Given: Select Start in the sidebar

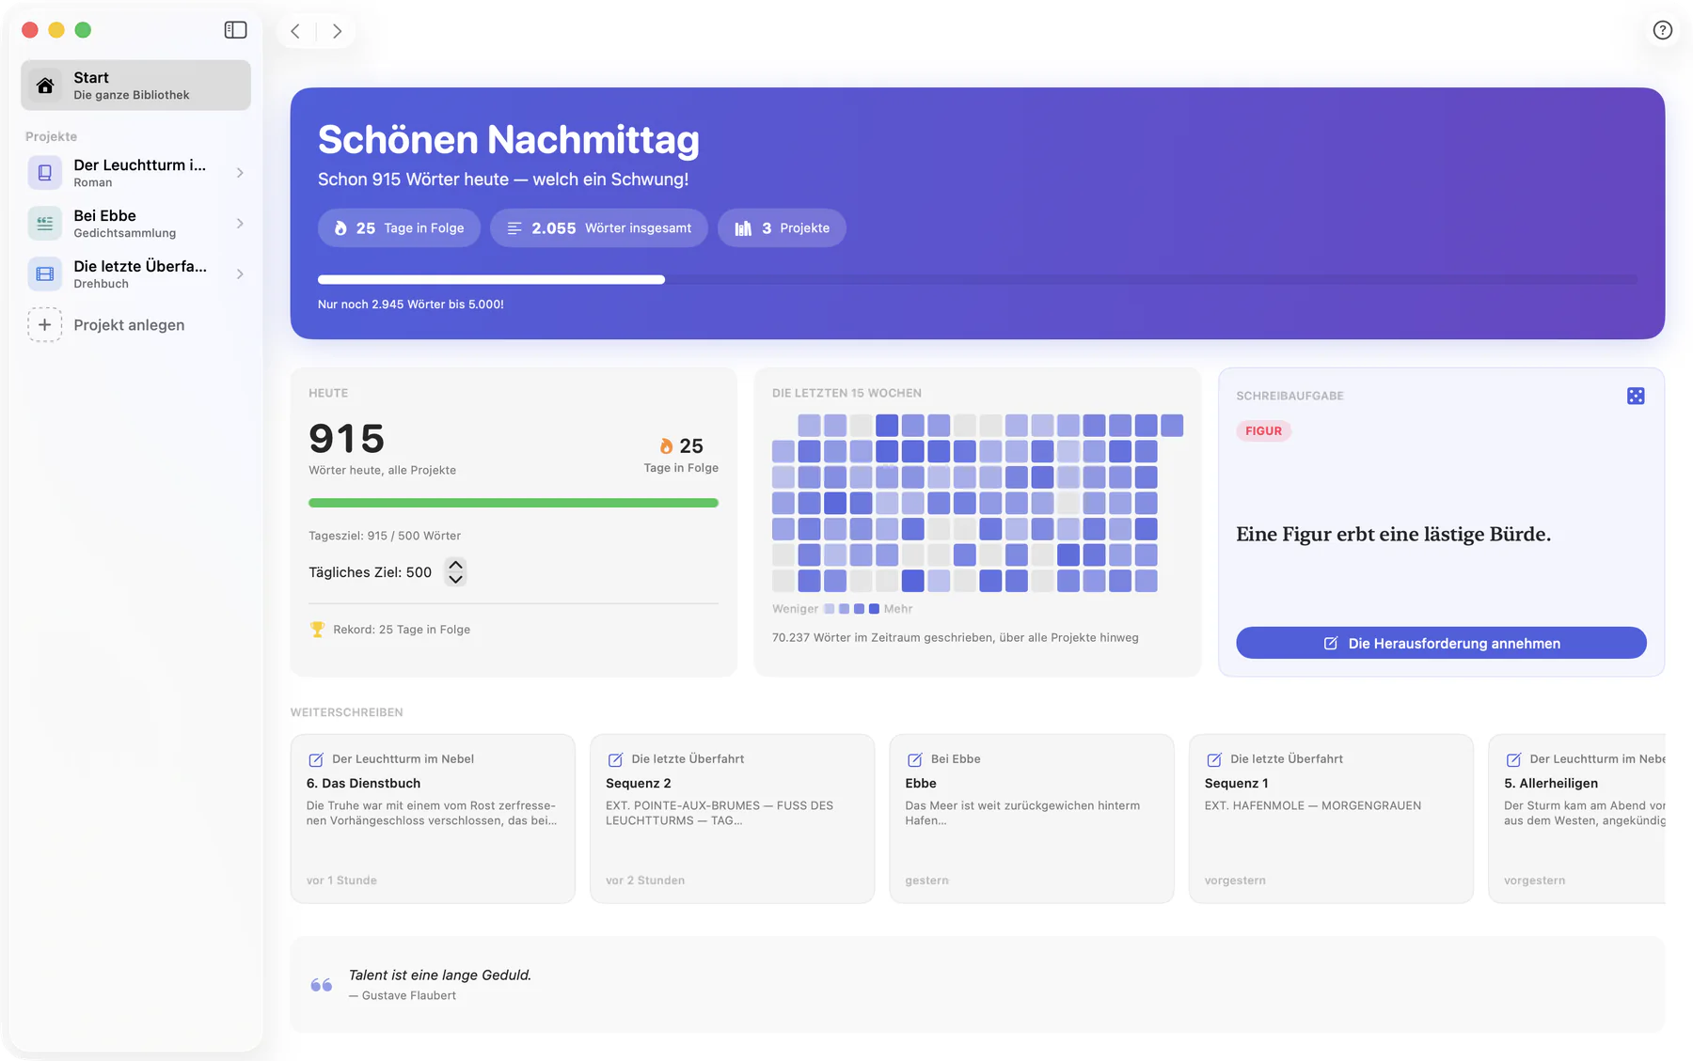Looking at the screenshot, I should click(135, 86).
